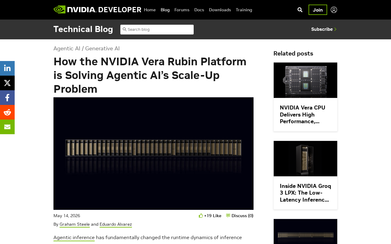Image resolution: width=391 pixels, height=244 pixels.
Task: Follow the Agentic inference link
Action: (x=74, y=237)
